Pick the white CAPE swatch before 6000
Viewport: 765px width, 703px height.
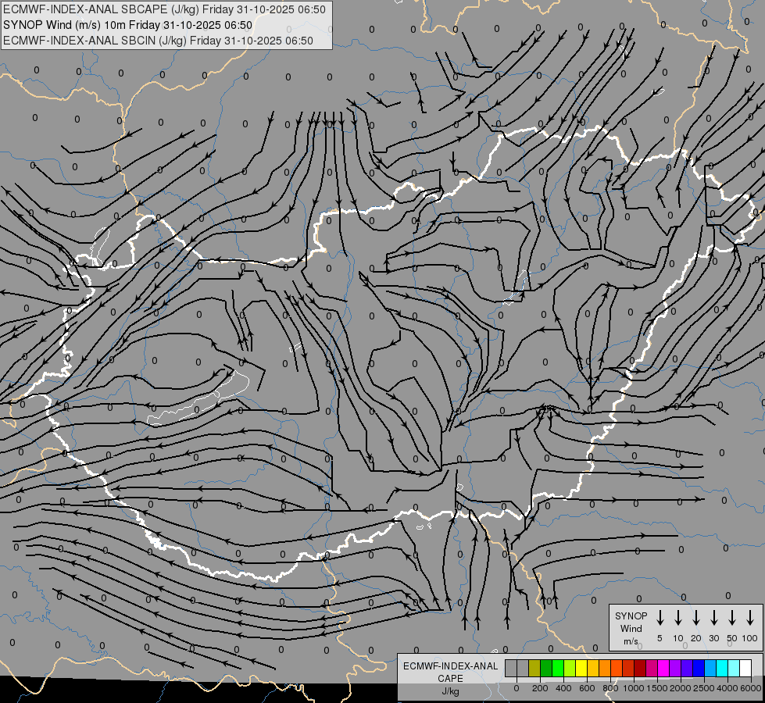tap(746, 668)
